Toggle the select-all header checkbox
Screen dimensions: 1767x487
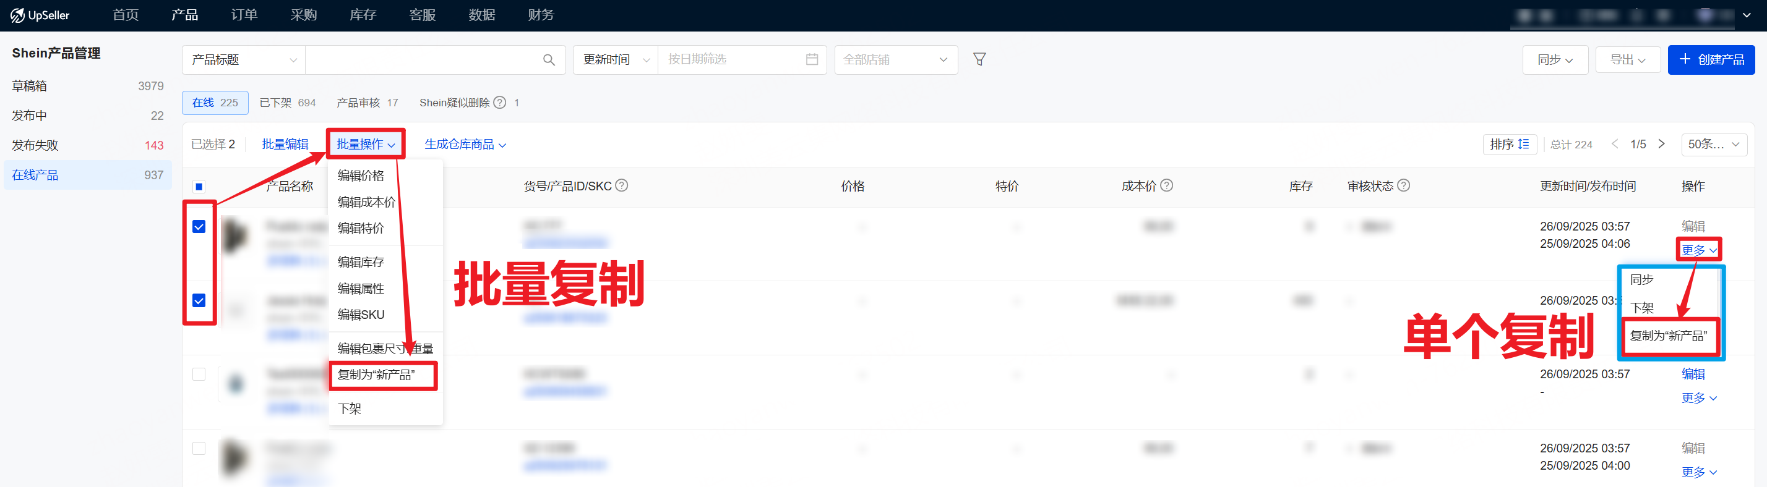199,186
